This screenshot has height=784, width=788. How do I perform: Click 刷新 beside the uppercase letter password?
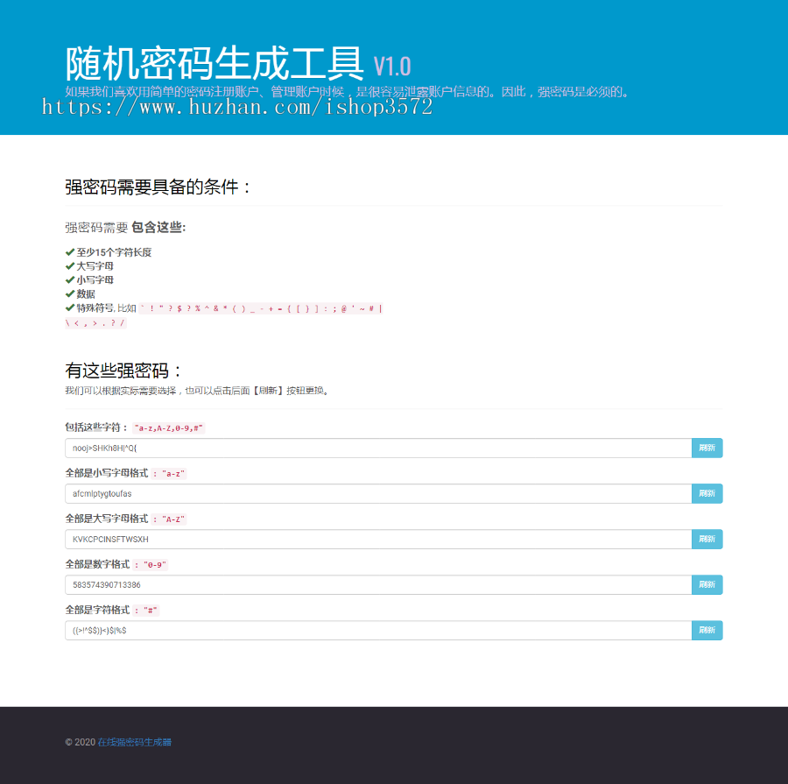tap(707, 539)
